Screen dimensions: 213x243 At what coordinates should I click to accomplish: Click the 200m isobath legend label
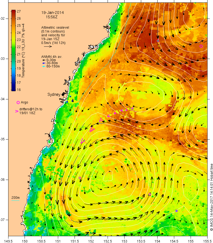(16, 198)
